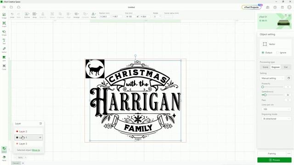This screenshot has height=165, width=294.
Task: Open Lines per cm dropdown
Action: (x=276, y=109)
